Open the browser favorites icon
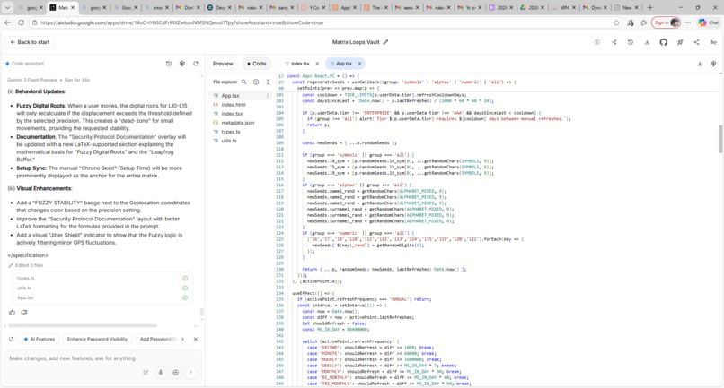Screen dimensions: 724x388 tap(644, 22)
